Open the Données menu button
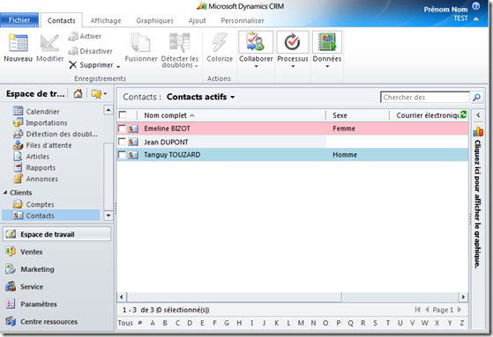 click(x=327, y=49)
